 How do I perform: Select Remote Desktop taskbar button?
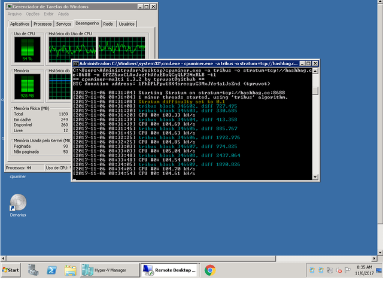pyautogui.click(x=169, y=270)
